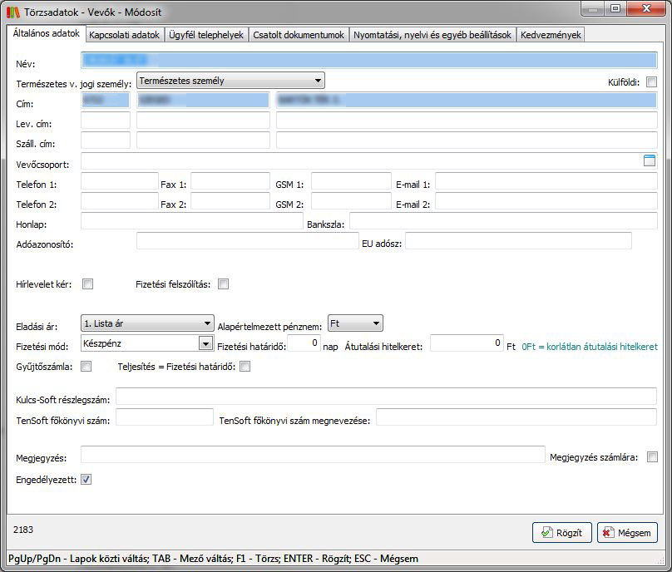
Task: Toggle the Fizetési felszólítás checkbox
Action: (223, 284)
